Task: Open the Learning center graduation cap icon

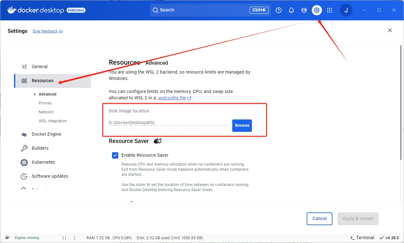Action: [304, 10]
